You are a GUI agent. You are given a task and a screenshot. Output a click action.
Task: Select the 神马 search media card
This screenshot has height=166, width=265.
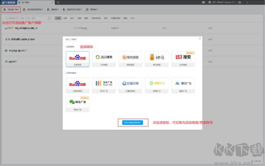point(157,59)
